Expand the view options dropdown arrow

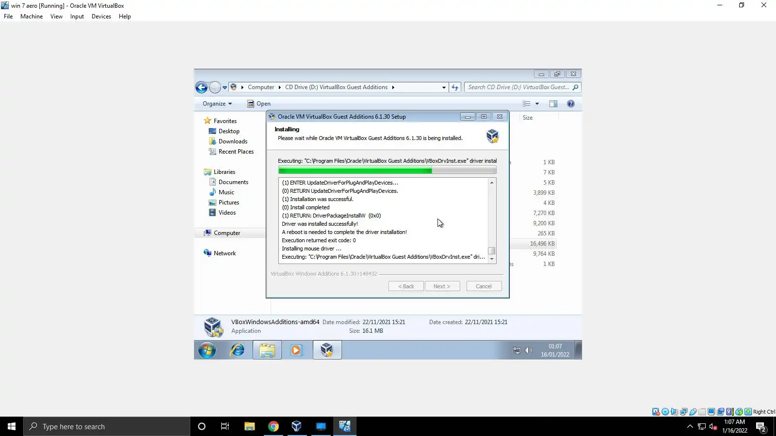pos(537,104)
